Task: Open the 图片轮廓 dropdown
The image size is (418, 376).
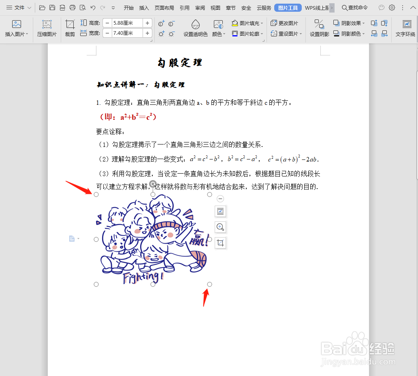Action: pyautogui.click(x=247, y=34)
